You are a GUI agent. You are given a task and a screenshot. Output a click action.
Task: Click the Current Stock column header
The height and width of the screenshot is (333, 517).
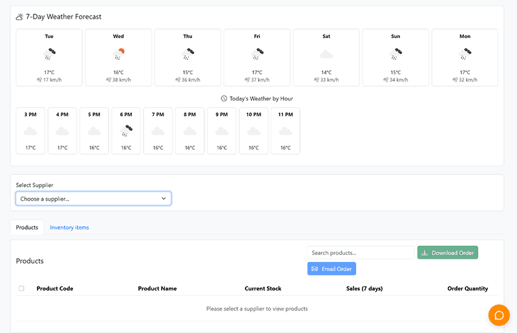tap(263, 288)
